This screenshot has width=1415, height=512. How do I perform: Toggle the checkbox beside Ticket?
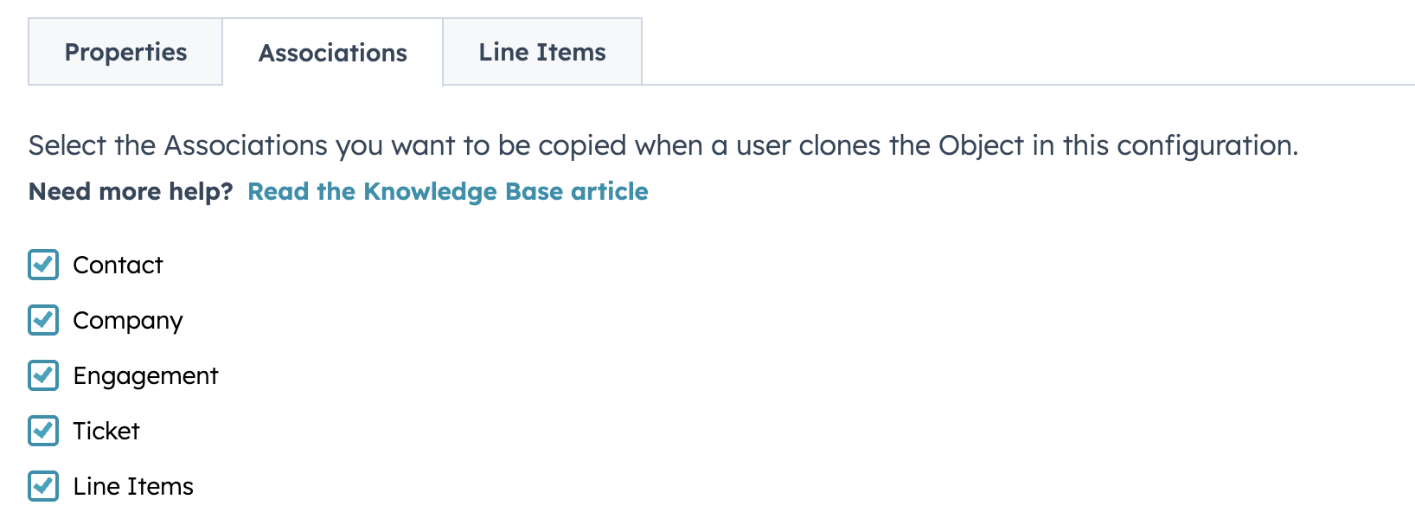[42, 432]
